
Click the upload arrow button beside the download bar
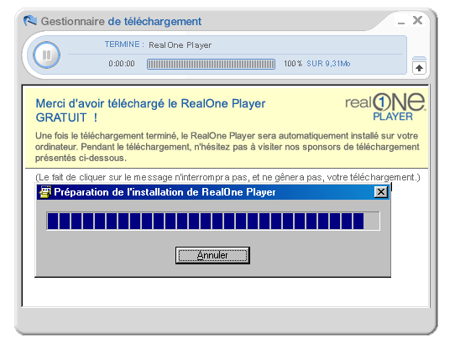coord(419,68)
